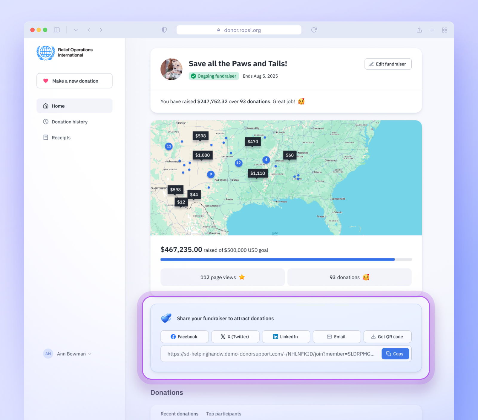Click the Facebook share button
The image size is (478, 420).
pos(184,337)
